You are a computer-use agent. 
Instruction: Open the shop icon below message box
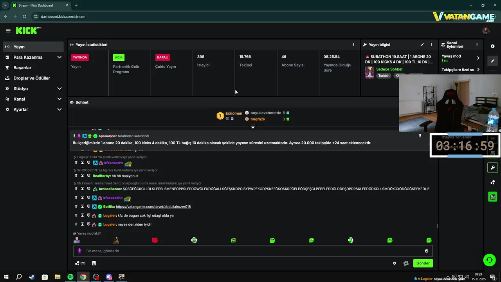(94, 263)
